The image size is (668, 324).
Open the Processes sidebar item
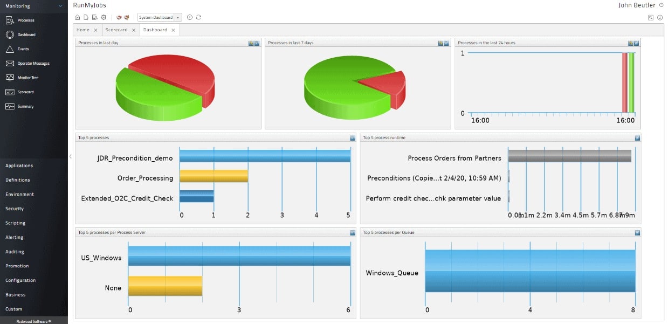click(20, 20)
